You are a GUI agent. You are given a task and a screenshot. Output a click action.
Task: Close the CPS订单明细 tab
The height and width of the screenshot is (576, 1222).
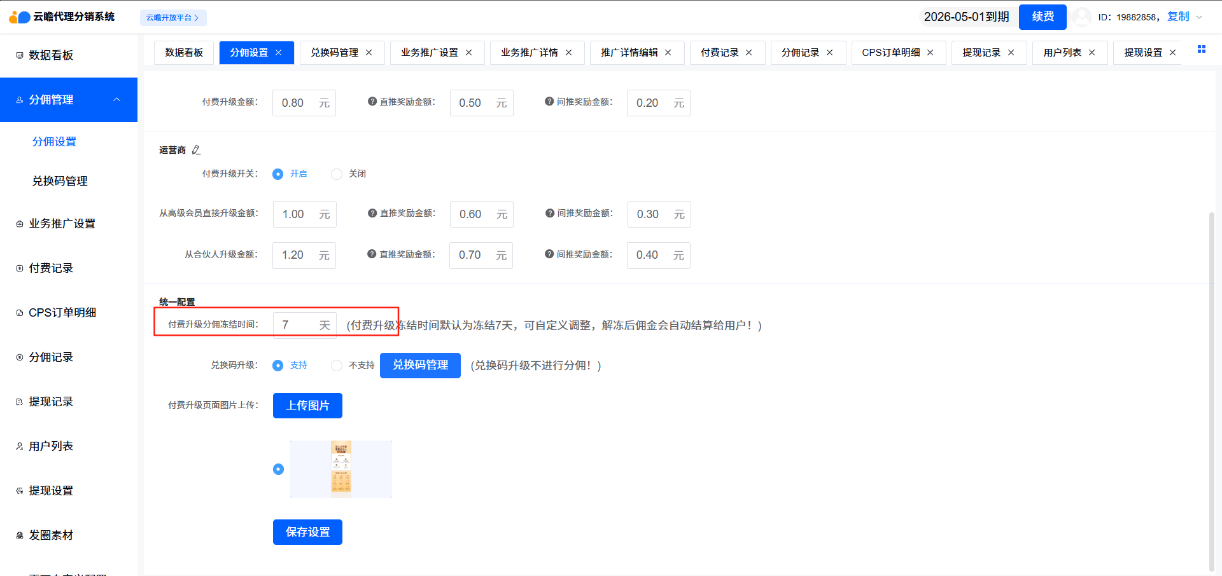click(930, 53)
